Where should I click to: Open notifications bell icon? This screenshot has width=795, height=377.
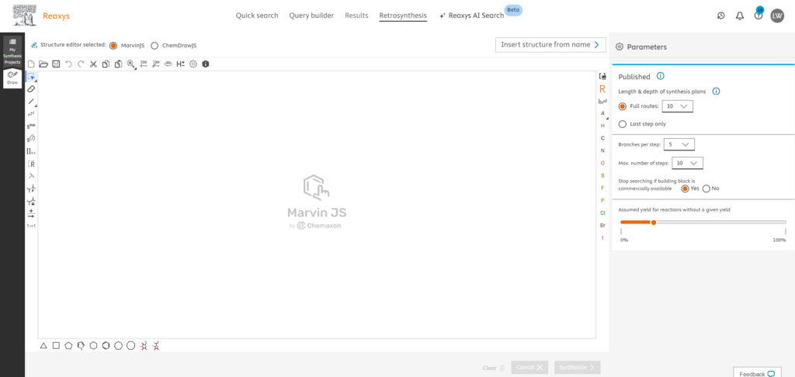pyautogui.click(x=739, y=16)
